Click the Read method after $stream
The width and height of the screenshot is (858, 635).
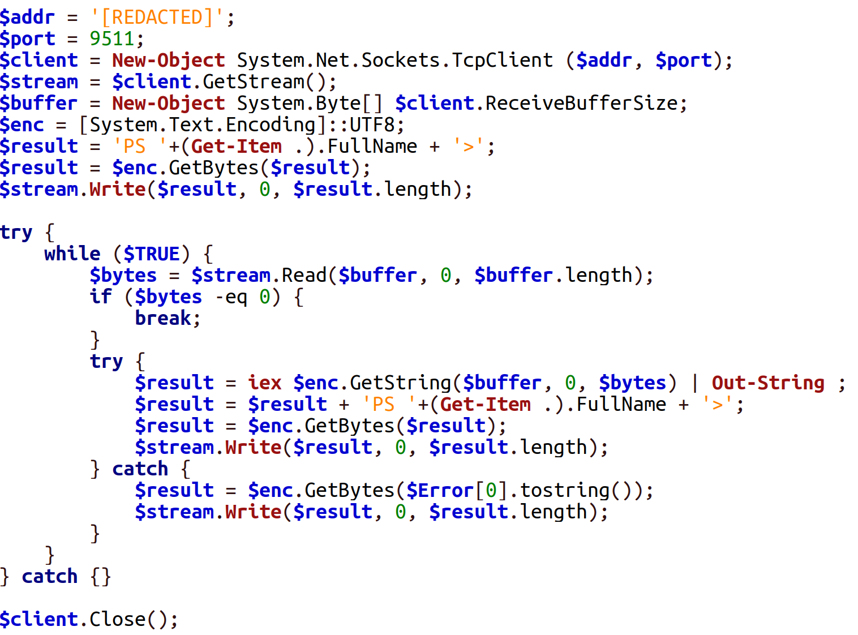click(304, 275)
